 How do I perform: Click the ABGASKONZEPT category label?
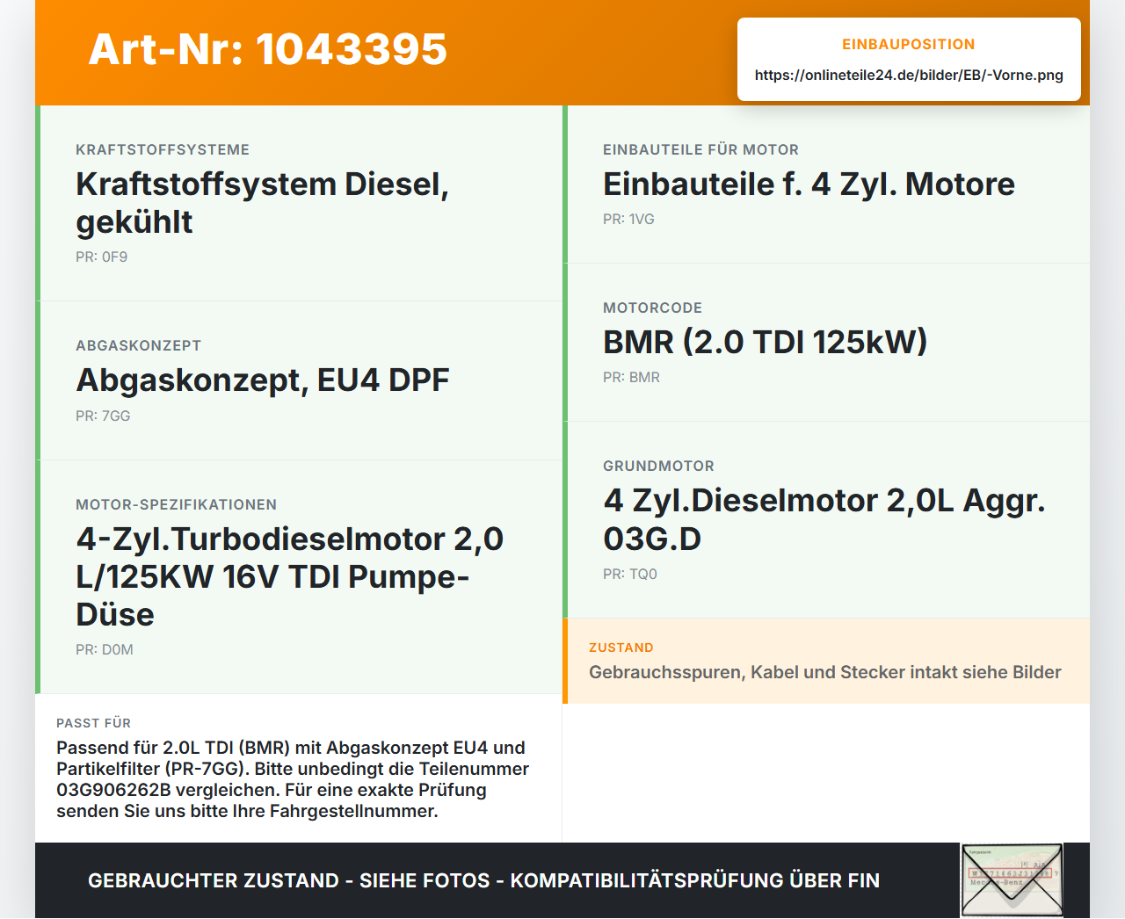click(139, 345)
